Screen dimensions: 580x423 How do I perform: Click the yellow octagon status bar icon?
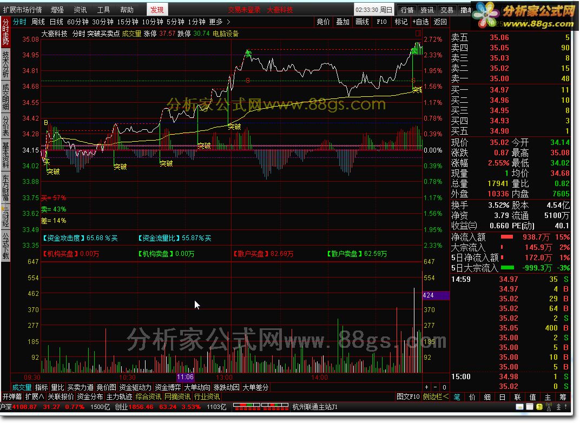(x=539, y=407)
